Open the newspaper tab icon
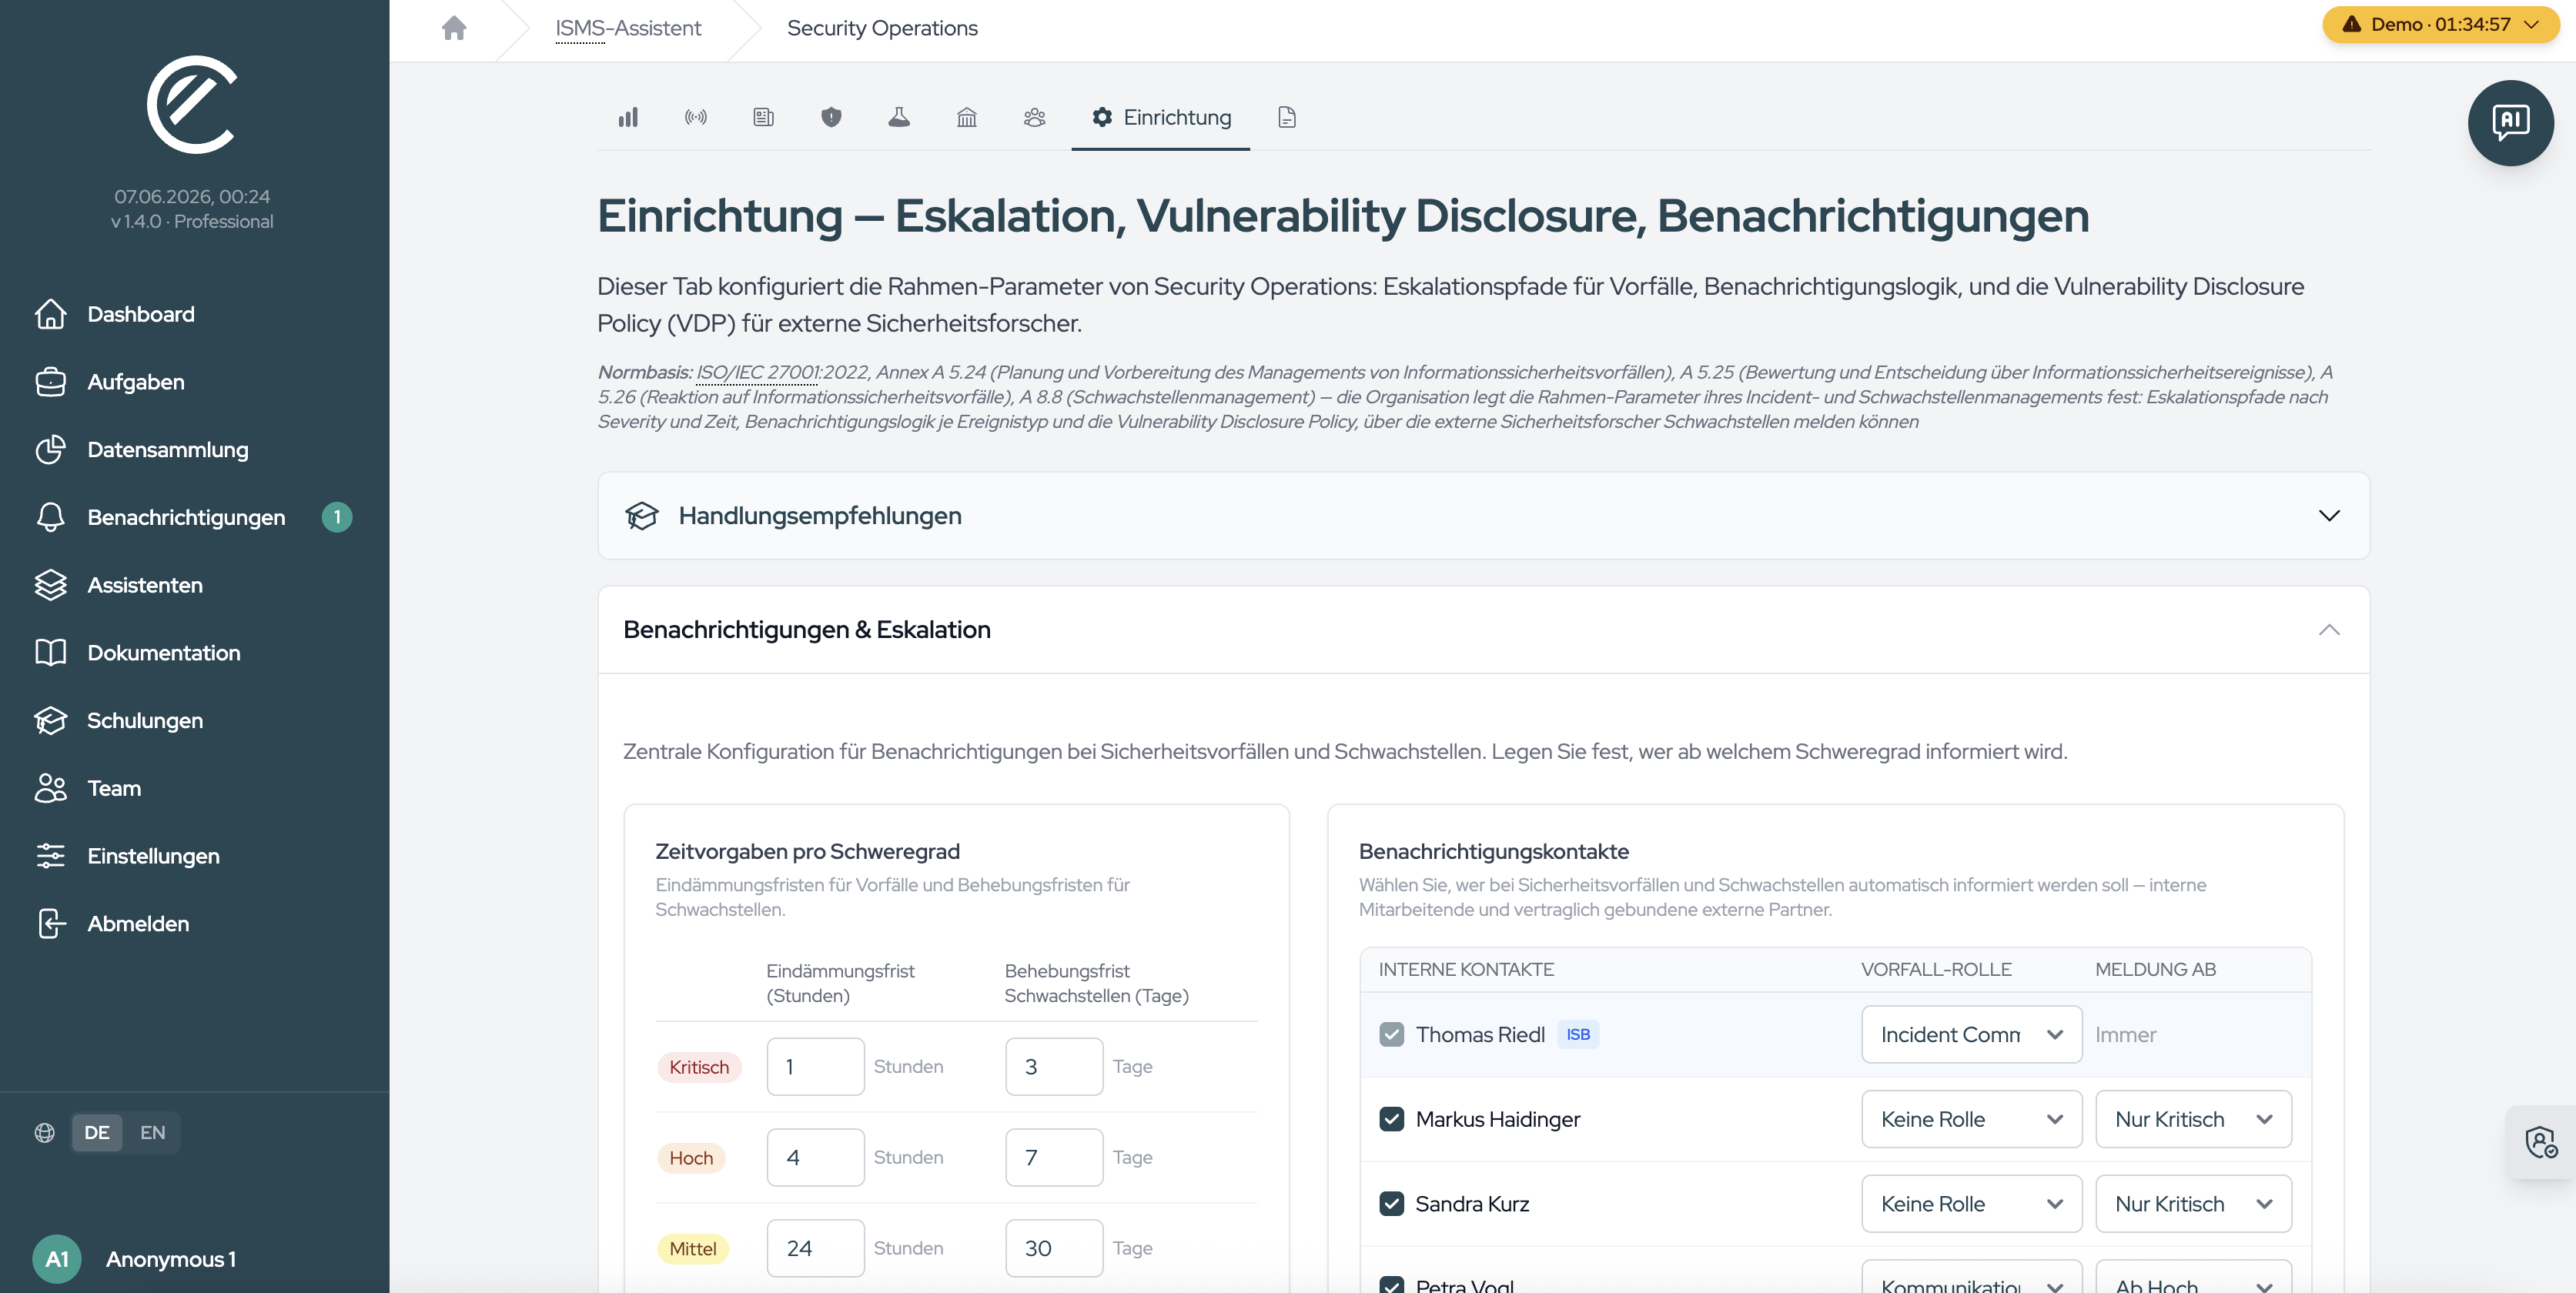Screen dimensions: 2576x1293 (x=763, y=117)
